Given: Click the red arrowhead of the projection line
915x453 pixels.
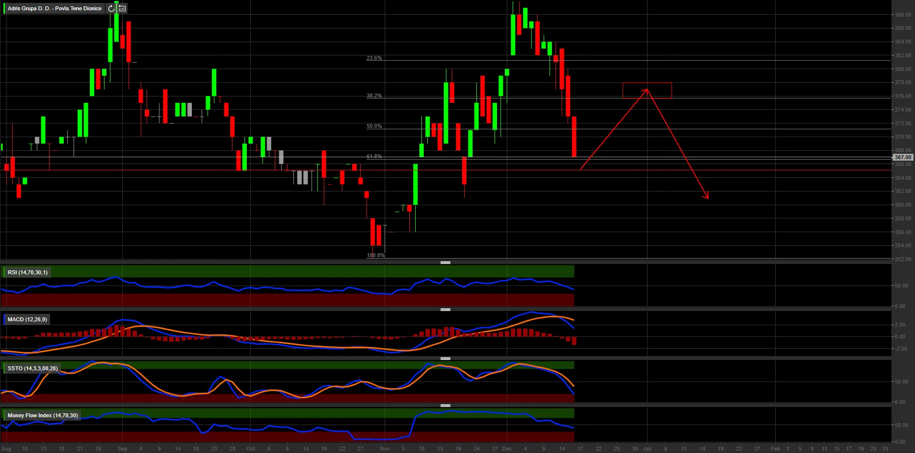Looking at the screenshot, I should pyautogui.click(x=707, y=197).
